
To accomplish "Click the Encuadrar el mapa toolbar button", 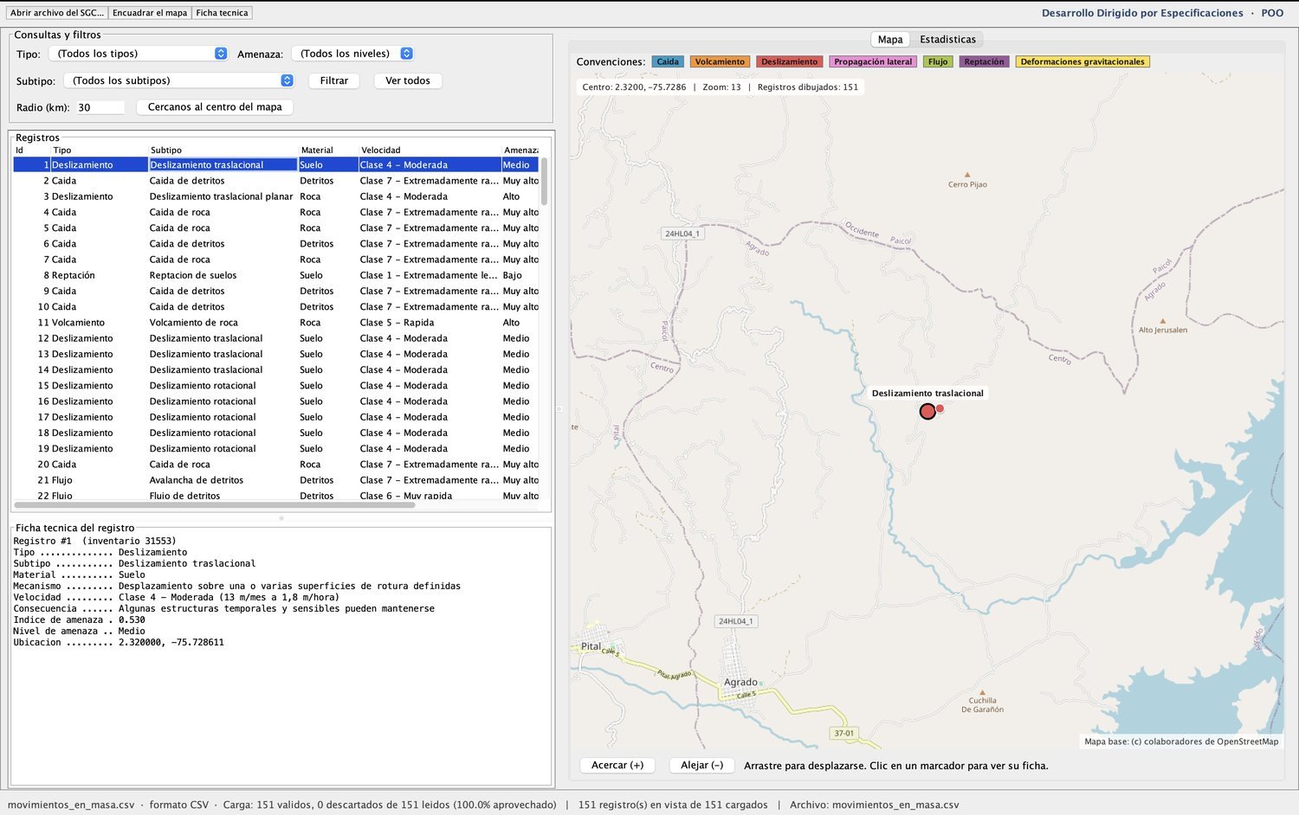I will click(x=150, y=13).
